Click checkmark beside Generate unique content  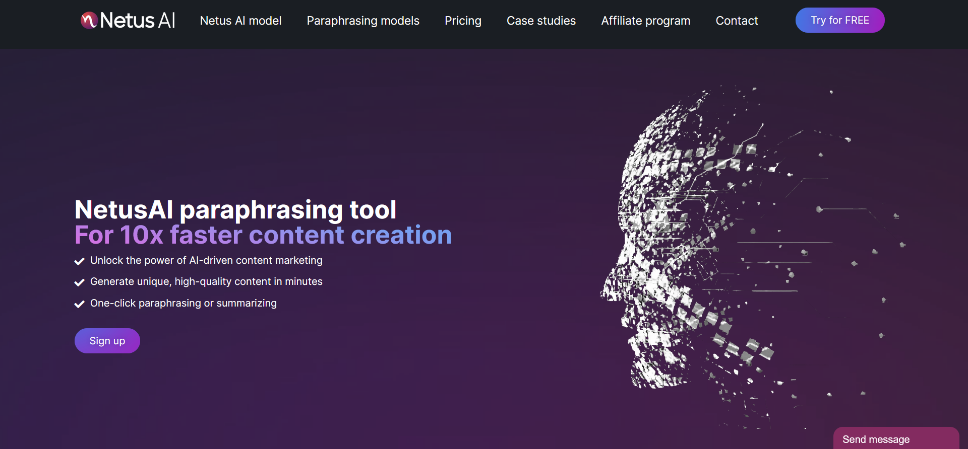click(79, 282)
